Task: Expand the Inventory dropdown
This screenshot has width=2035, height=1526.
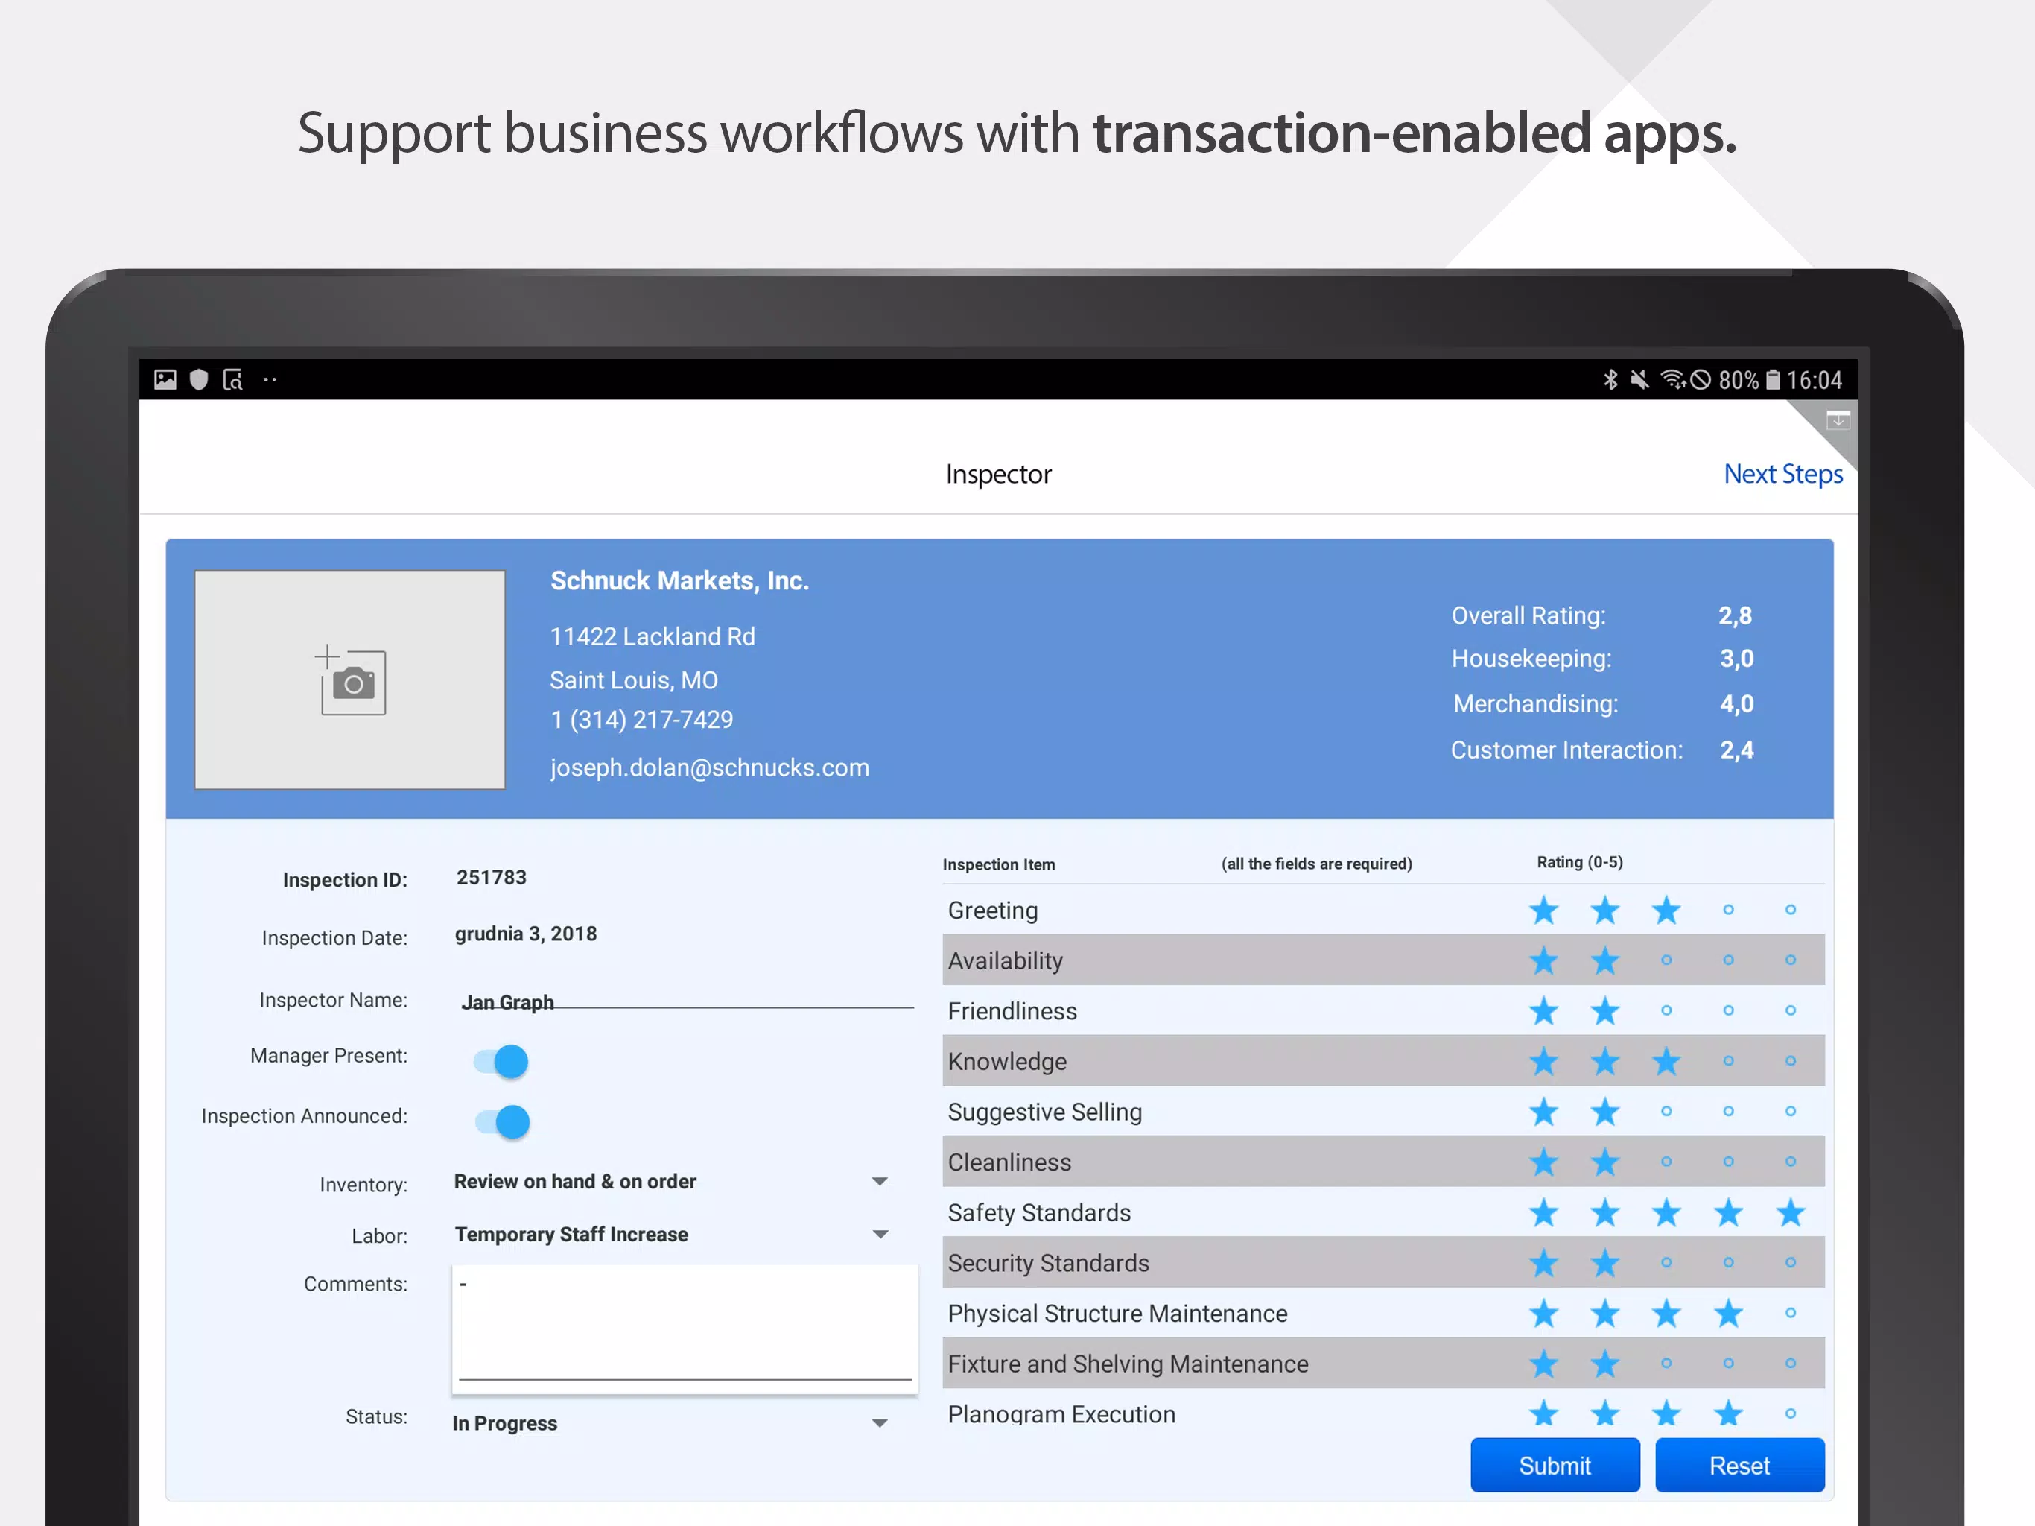Action: 672,1181
